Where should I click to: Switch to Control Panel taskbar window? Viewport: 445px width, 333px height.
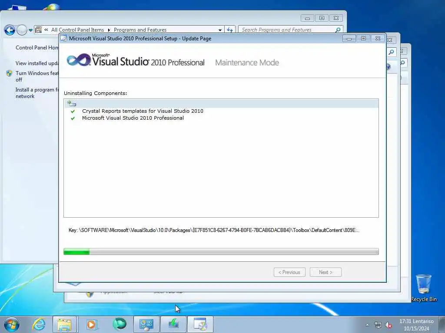146,324
